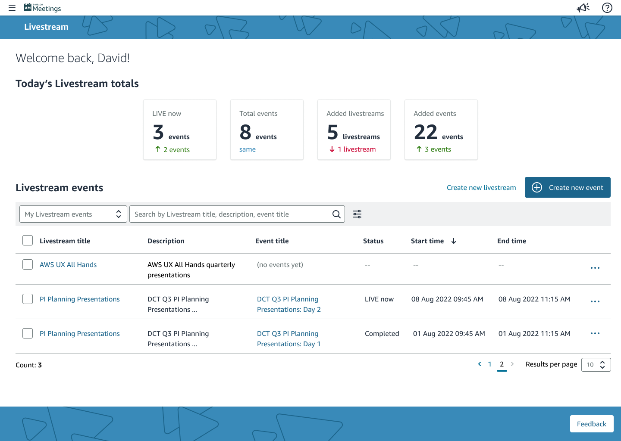Open the Results per page selector

pyautogui.click(x=596, y=365)
